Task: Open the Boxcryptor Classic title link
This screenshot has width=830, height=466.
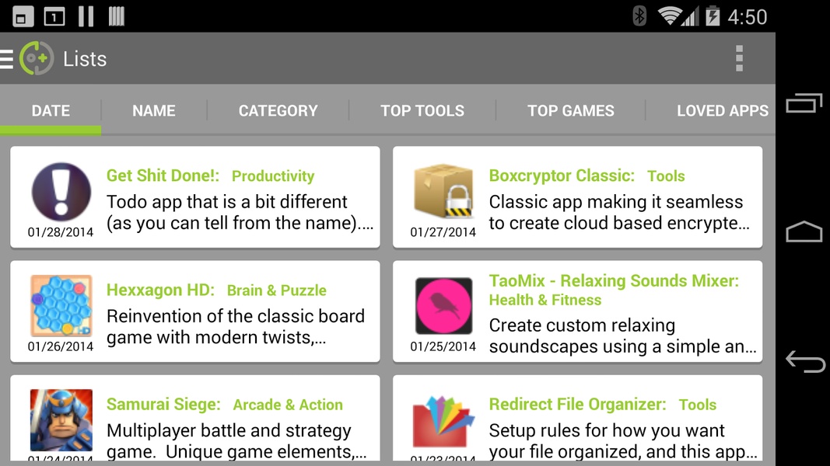Action: point(562,176)
